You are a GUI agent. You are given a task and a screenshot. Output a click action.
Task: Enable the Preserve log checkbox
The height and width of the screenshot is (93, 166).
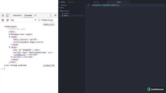[39, 20]
